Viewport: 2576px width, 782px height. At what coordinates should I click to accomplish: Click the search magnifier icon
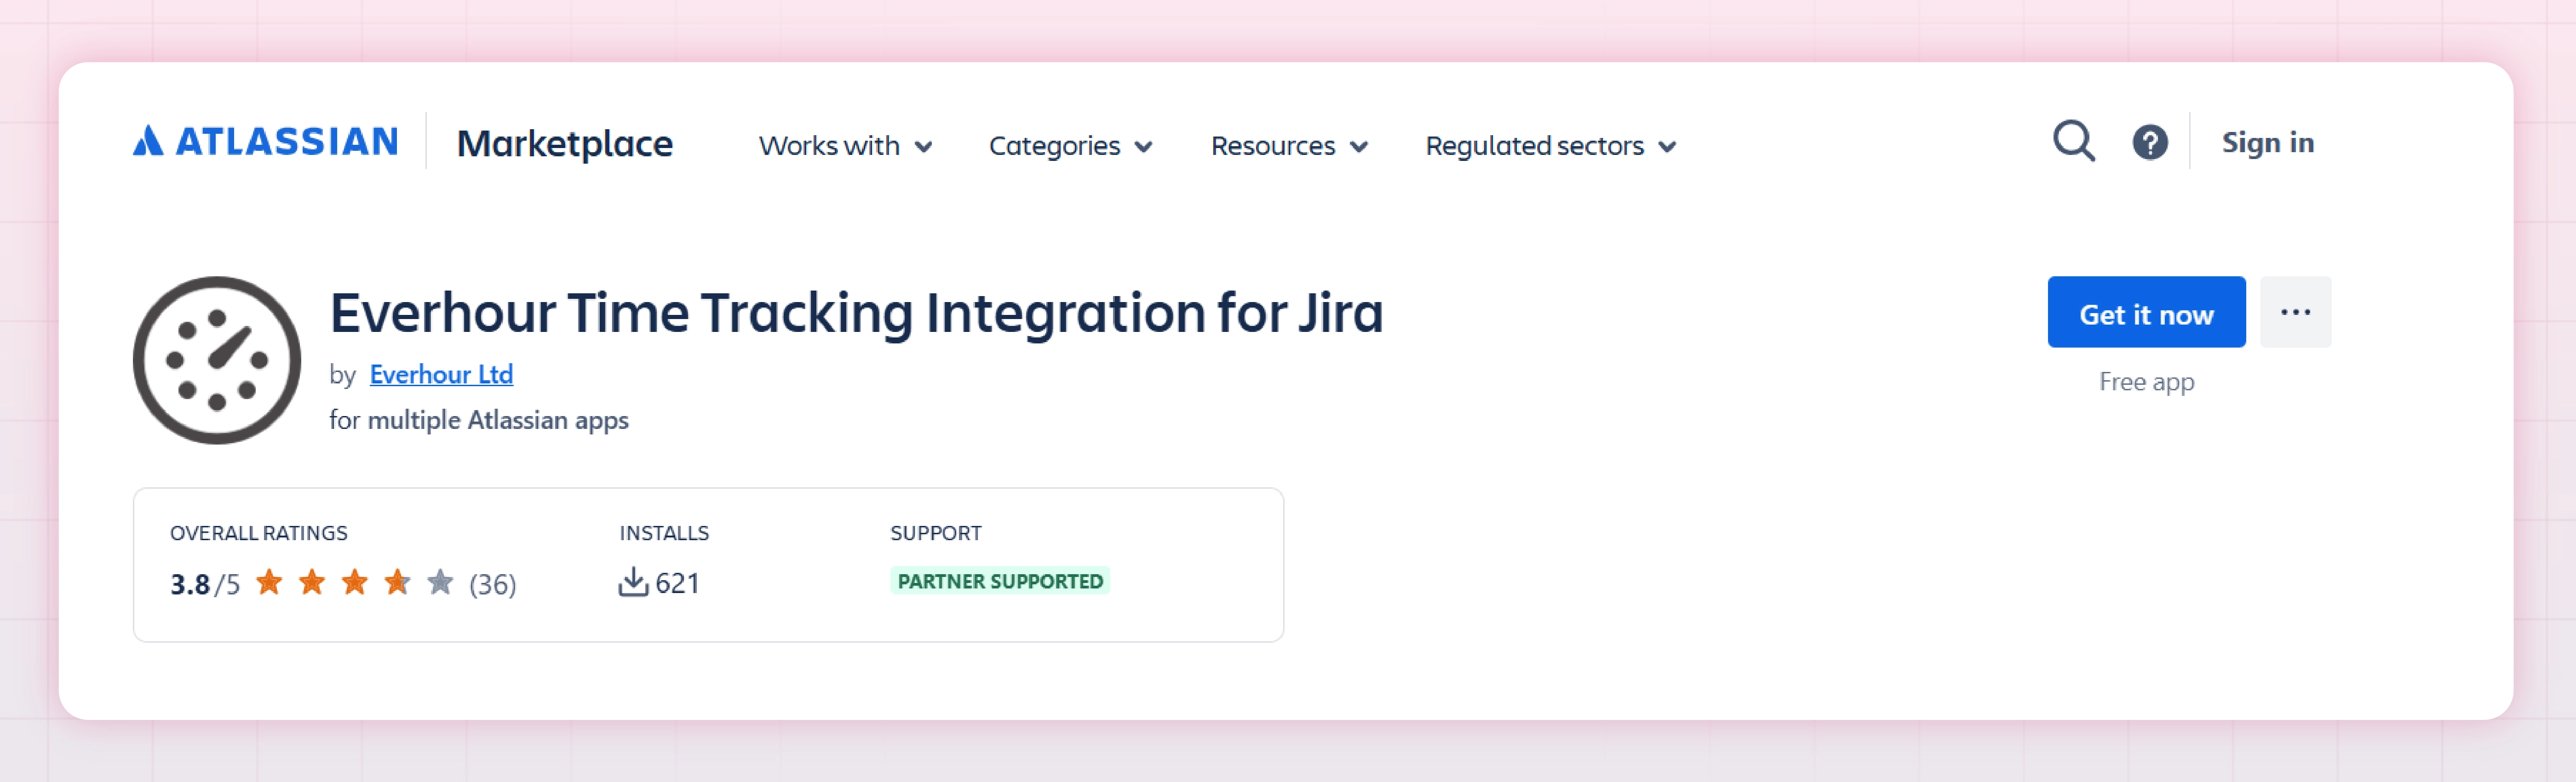[2074, 142]
